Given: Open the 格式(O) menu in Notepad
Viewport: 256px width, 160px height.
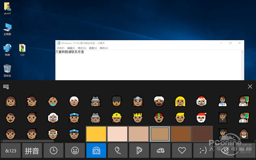Looking at the screenshot, I should 82,48.
